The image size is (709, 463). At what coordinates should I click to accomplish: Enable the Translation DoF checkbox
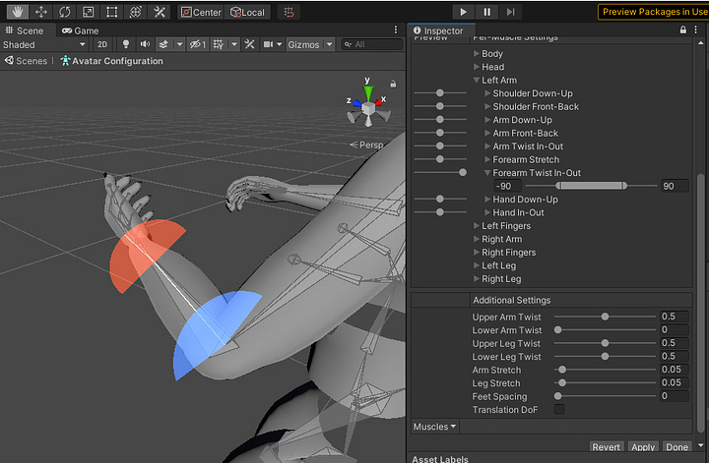pos(559,409)
